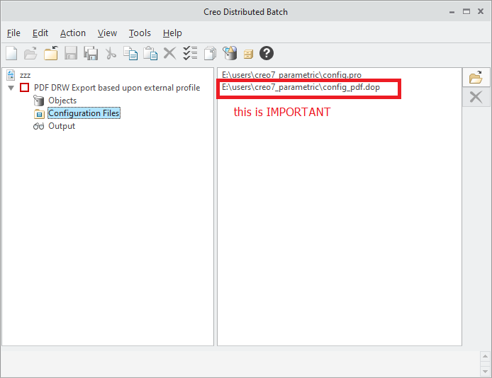Collapse the PDF DRW Export tree node

pyautogui.click(x=11, y=88)
